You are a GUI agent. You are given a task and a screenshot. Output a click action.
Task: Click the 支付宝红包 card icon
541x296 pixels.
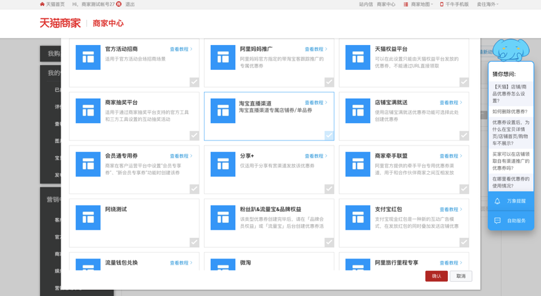point(358,217)
